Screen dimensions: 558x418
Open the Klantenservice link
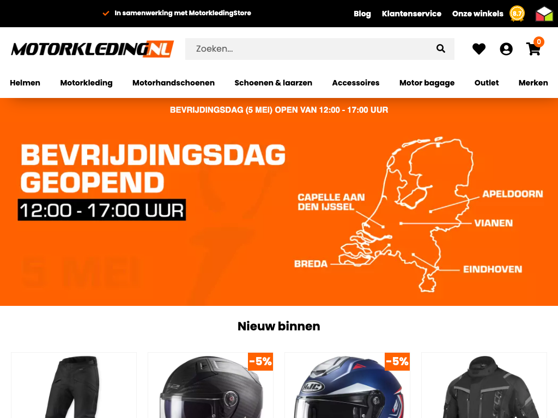(x=411, y=14)
